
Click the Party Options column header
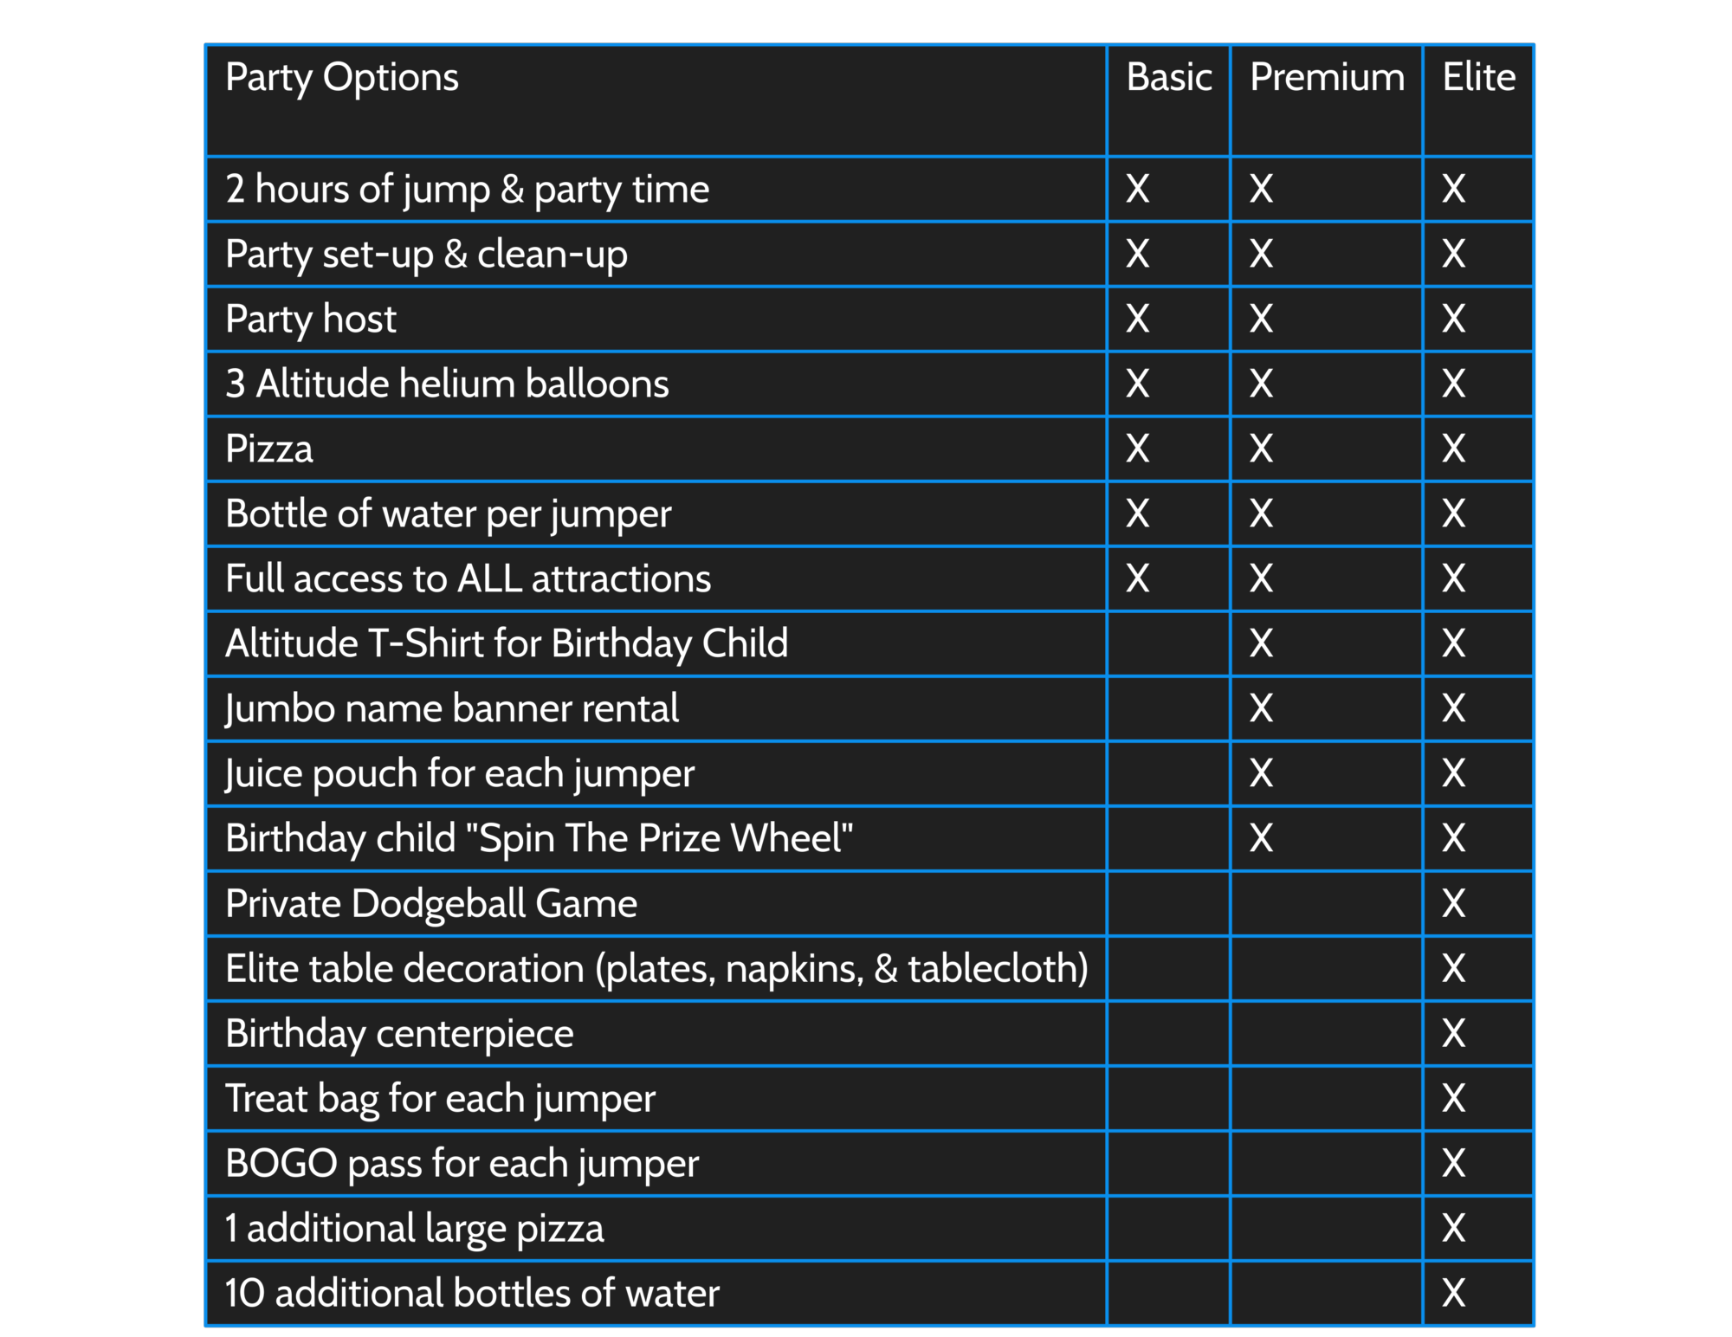coord(342,79)
